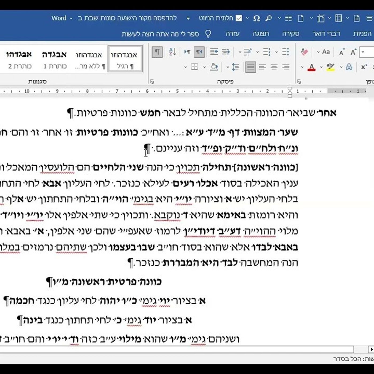This screenshot has width=374, height=374.
Task: Click the Columns icon in Quick Access toolbar
Action: (x=288, y=18)
